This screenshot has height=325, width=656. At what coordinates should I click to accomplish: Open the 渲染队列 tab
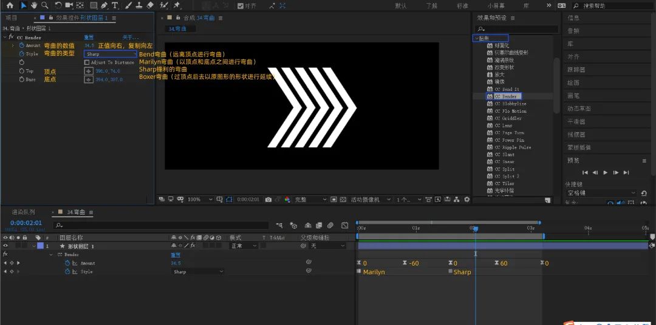click(x=24, y=212)
